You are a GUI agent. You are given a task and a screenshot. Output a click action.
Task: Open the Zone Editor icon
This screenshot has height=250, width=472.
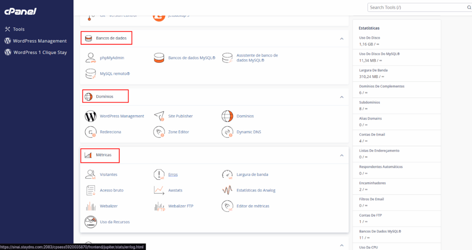point(159,132)
